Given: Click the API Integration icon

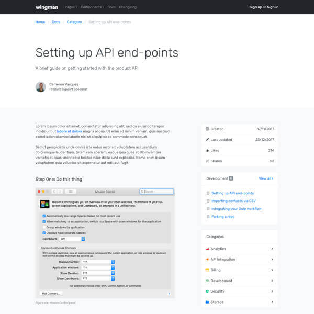Looking at the screenshot, I should pos(207,260).
